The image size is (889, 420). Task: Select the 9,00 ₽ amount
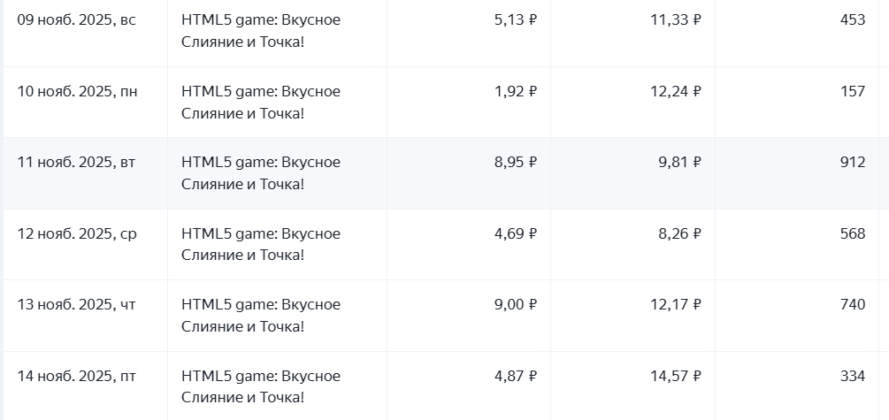pyautogui.click(x=515, y=304)
